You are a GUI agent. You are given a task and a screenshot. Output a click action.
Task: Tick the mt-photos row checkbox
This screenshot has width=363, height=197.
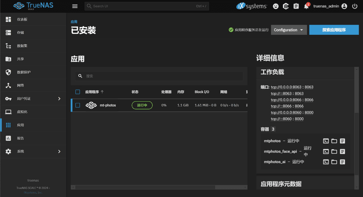coord(78,105)
